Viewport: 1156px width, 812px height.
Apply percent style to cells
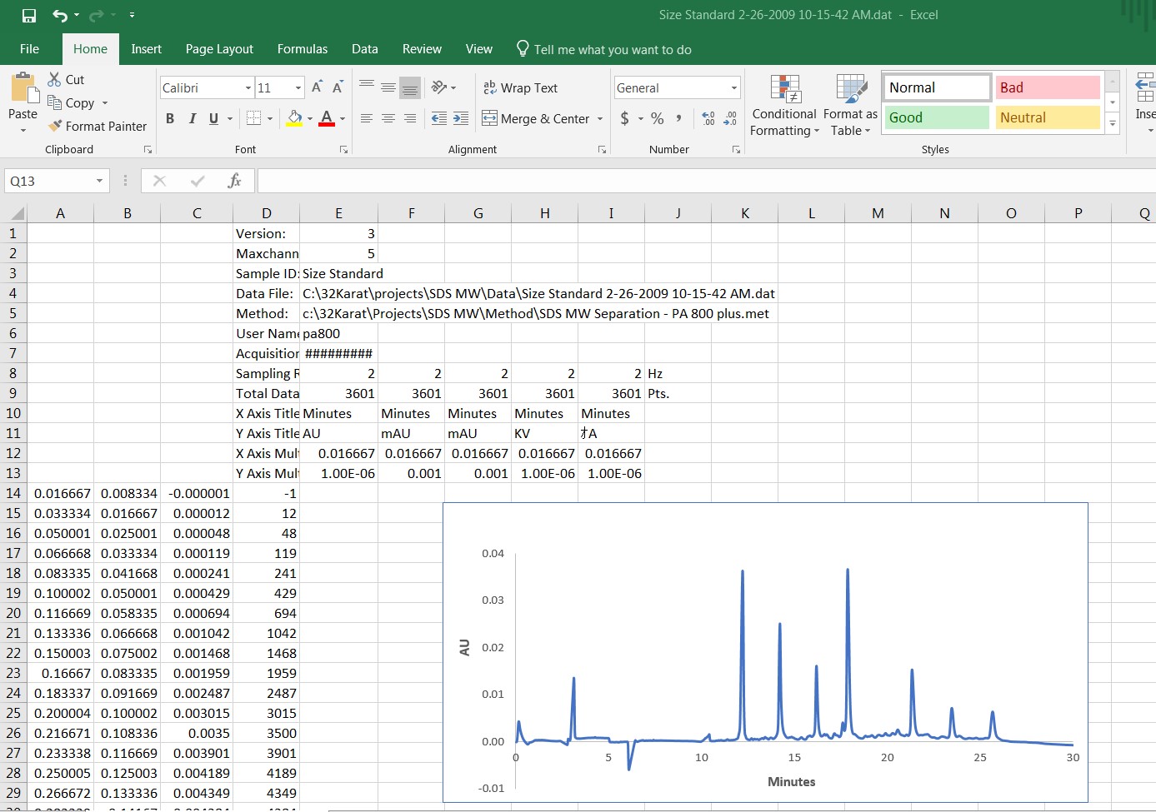(658, 118)
